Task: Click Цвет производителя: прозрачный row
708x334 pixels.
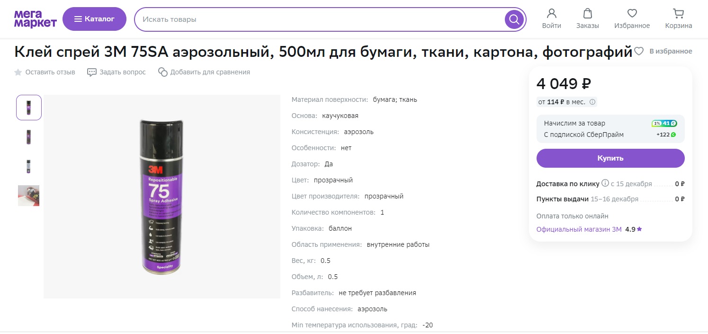Action: pos(348,196)
